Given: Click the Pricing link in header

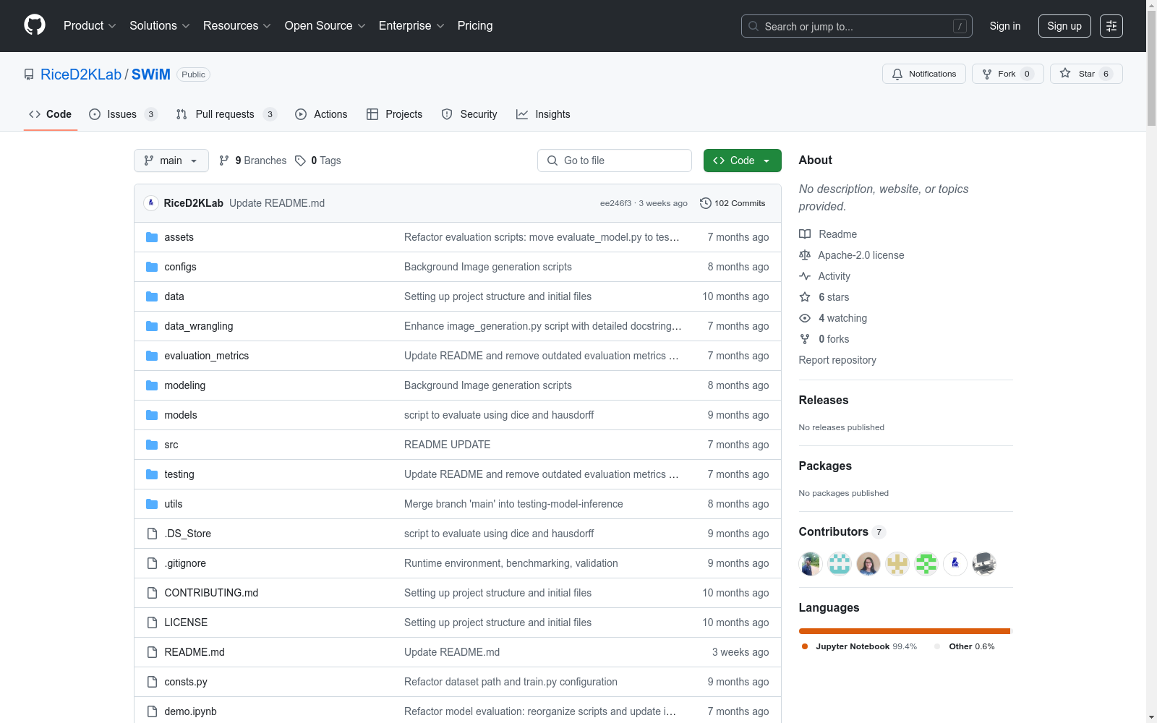Looking at the screenshot, I should pos(475,26).
